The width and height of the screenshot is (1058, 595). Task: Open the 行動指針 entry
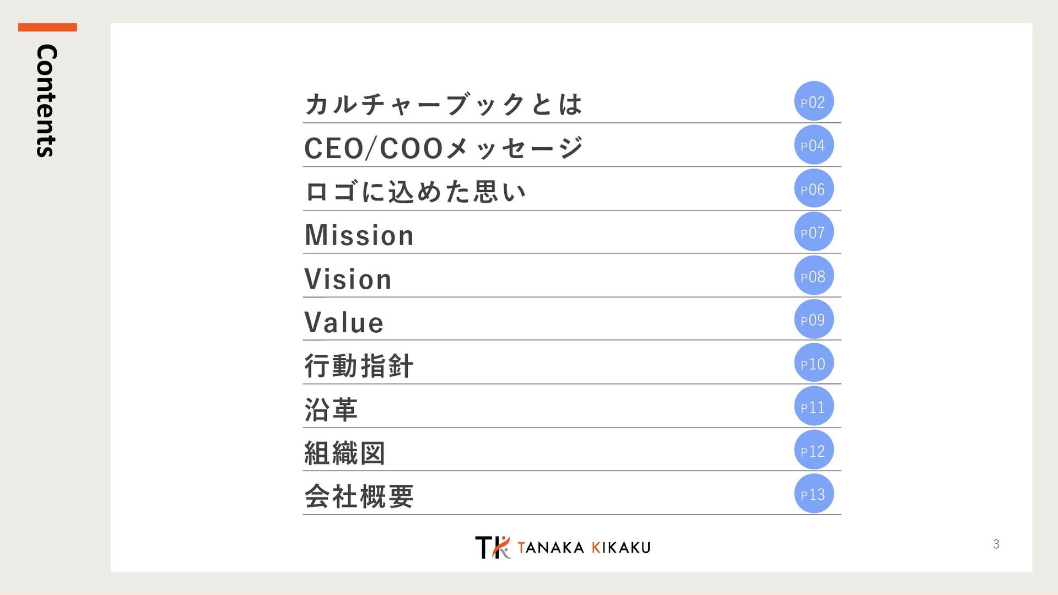tap(359, 366)
